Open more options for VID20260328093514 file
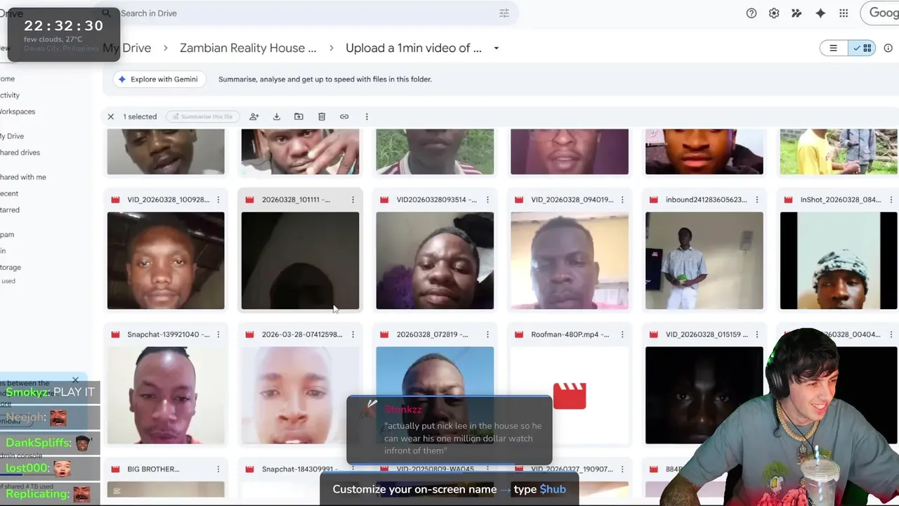 point(487,200)
